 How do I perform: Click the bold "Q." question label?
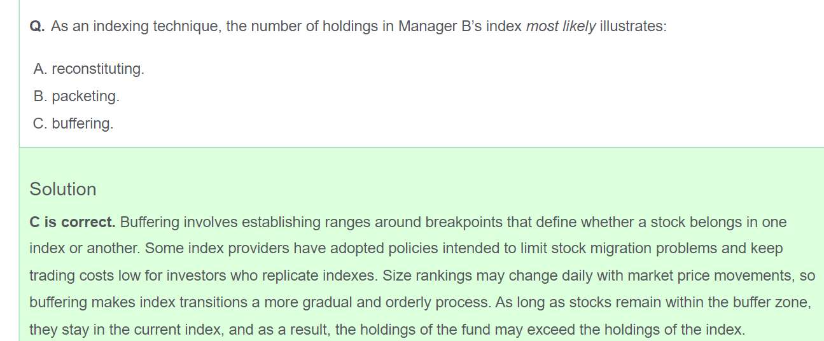37,27
